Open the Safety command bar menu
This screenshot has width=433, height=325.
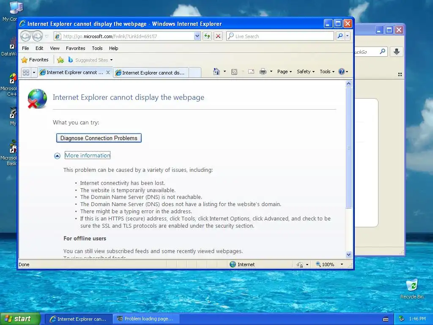coord(305,72)
